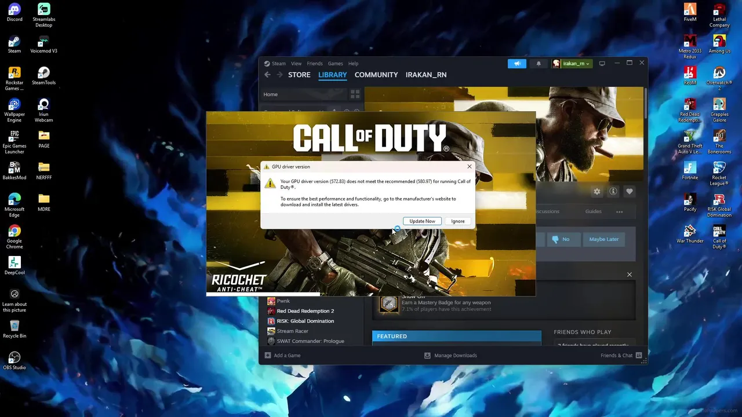Click Ignore in GPU driver dialog
This screenshot has width=742, height=417.
[458, 221]
